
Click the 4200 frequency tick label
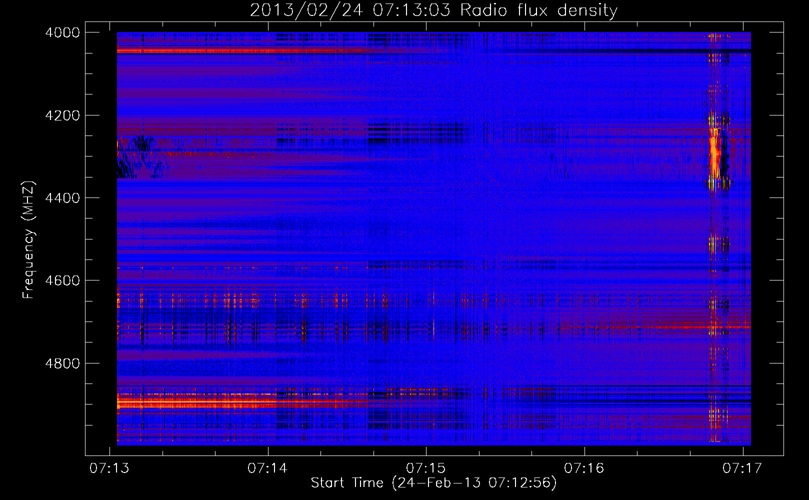click(x=62, y=115)
